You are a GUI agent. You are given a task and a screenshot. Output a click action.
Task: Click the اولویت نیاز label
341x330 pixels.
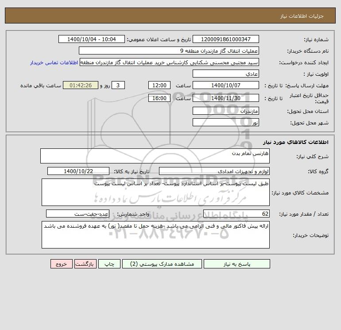tap(316, 74)
